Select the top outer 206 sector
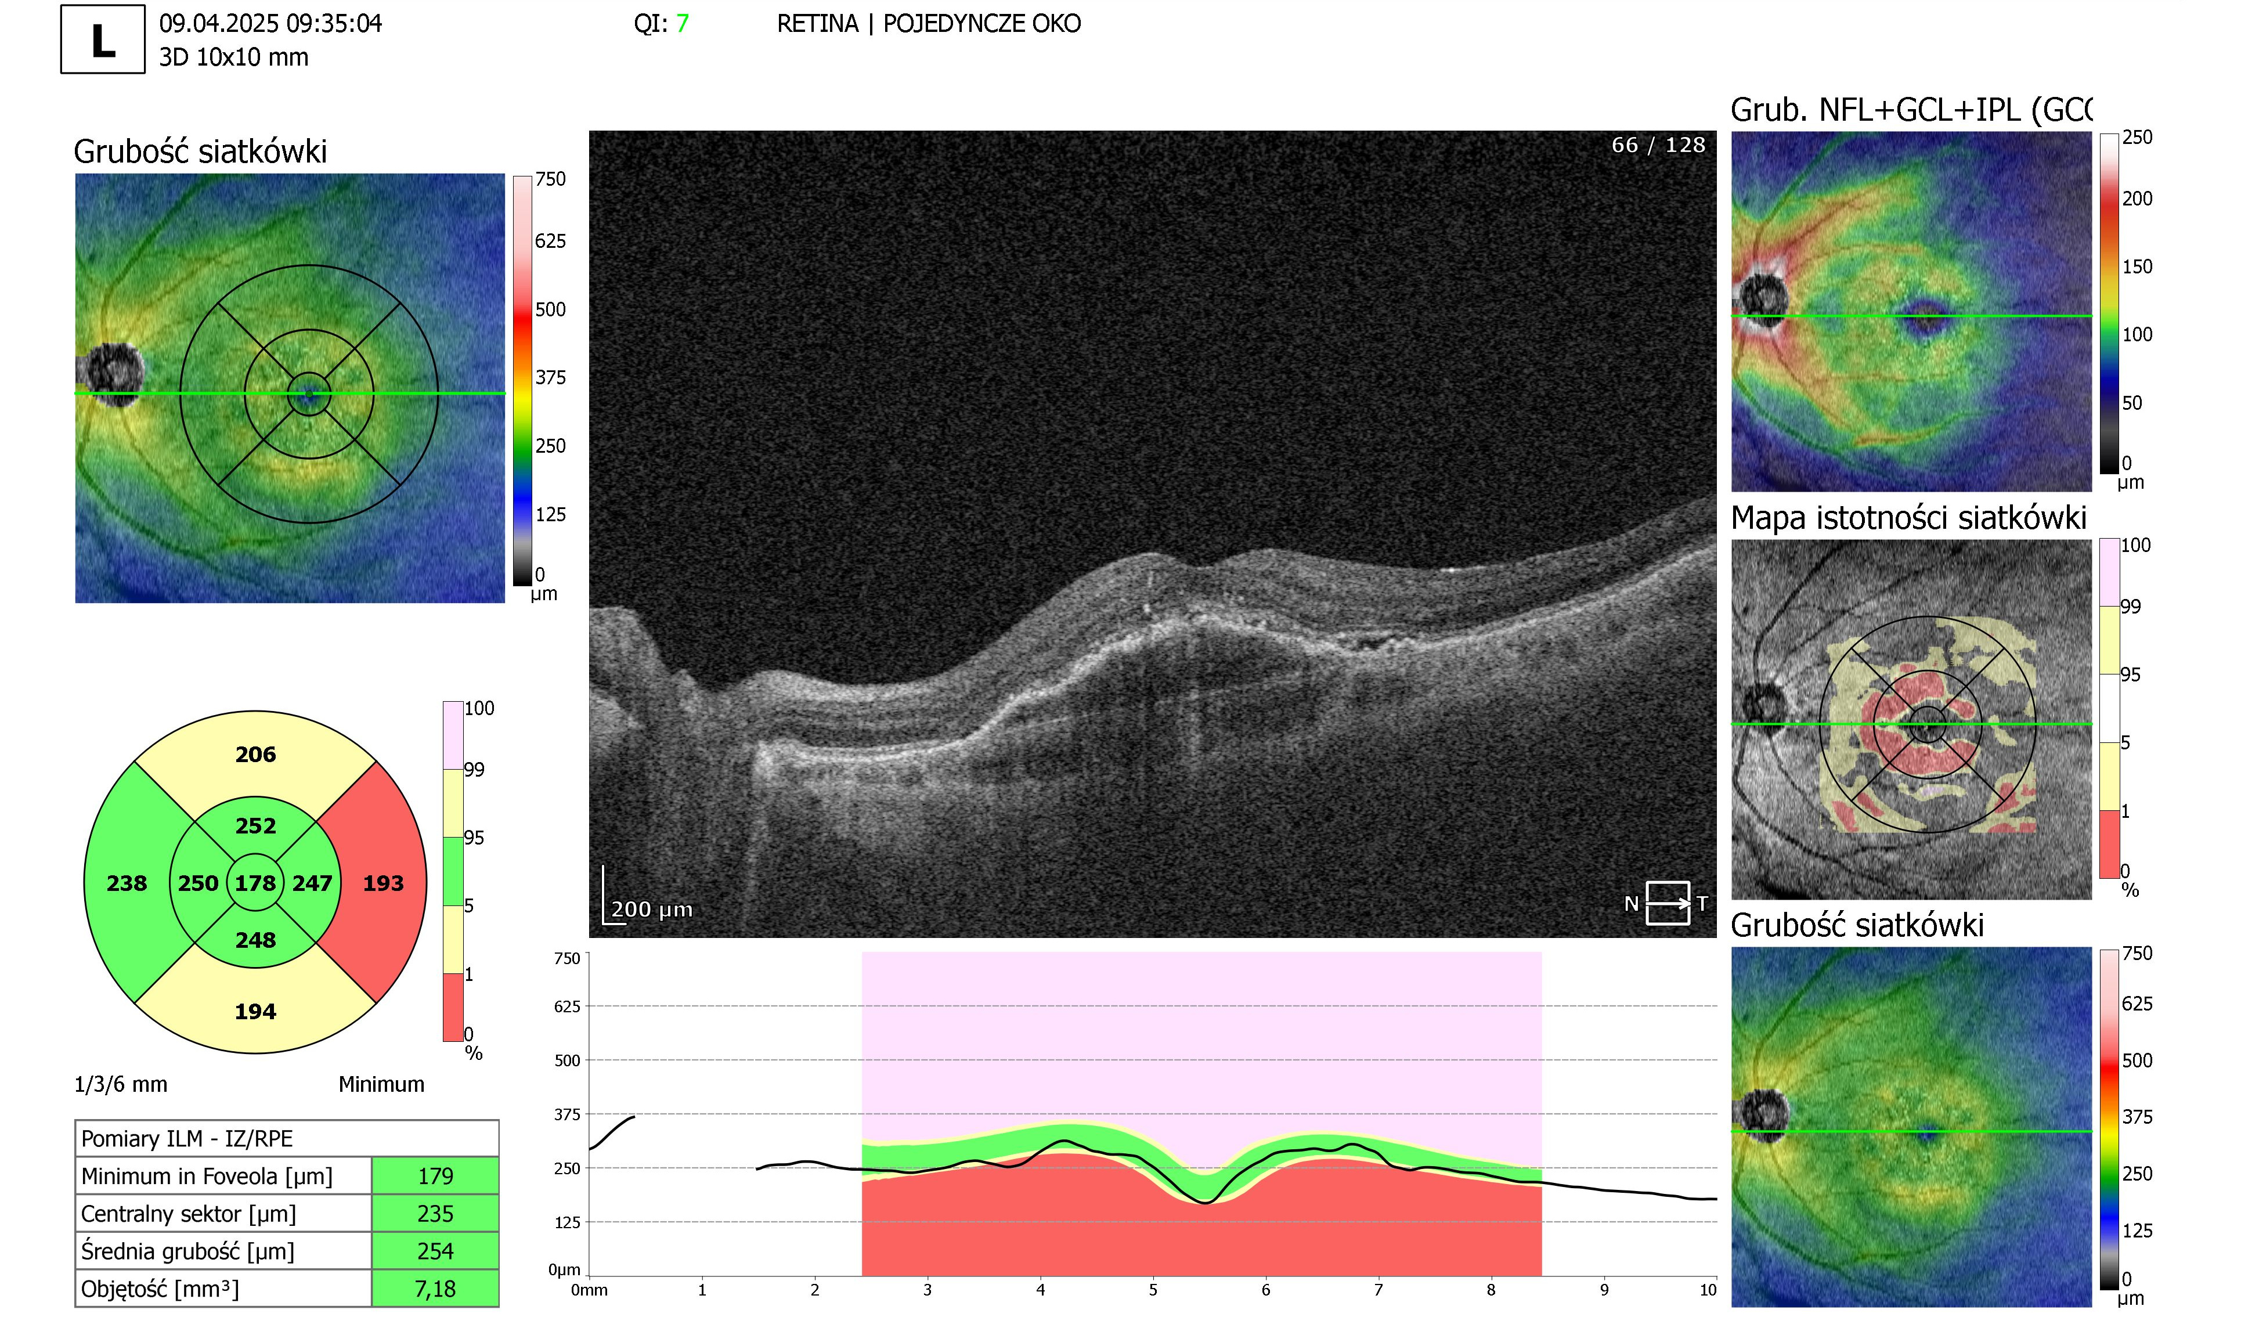 pyautogui.click(x=255, y=754)
